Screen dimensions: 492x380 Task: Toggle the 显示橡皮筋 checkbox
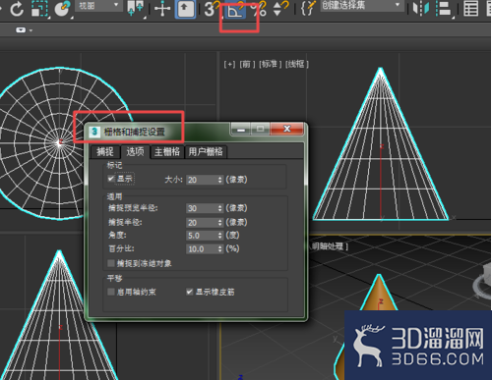(189, 292)
